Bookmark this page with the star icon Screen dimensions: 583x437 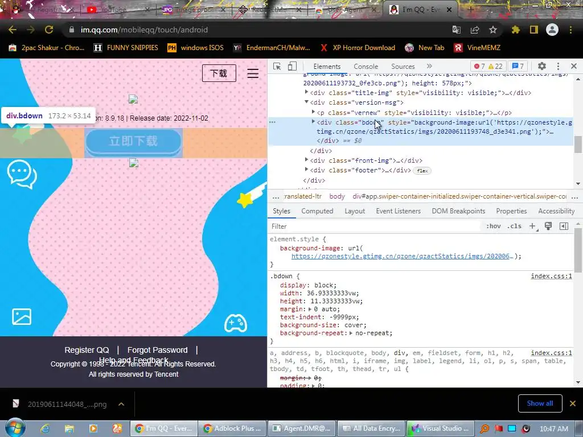(x=493, y=30)
